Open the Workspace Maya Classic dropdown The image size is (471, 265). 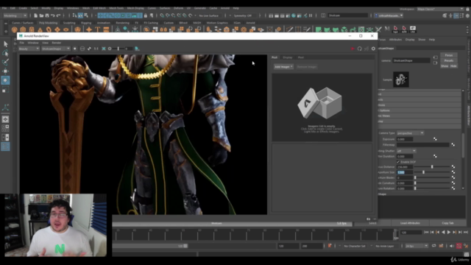click(x=440, y=9)
